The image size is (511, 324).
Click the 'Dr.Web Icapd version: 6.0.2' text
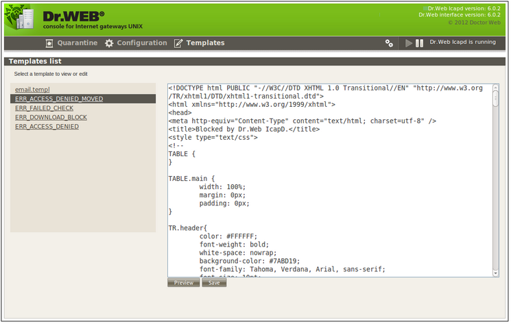click(x=464, y=8)
